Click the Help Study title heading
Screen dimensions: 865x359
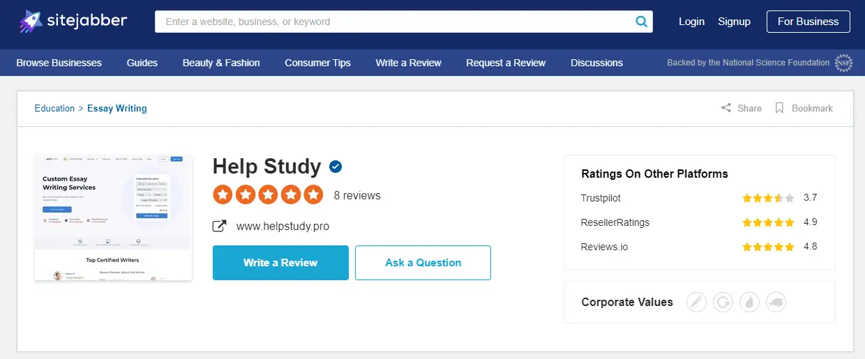(x=266, y=167)
